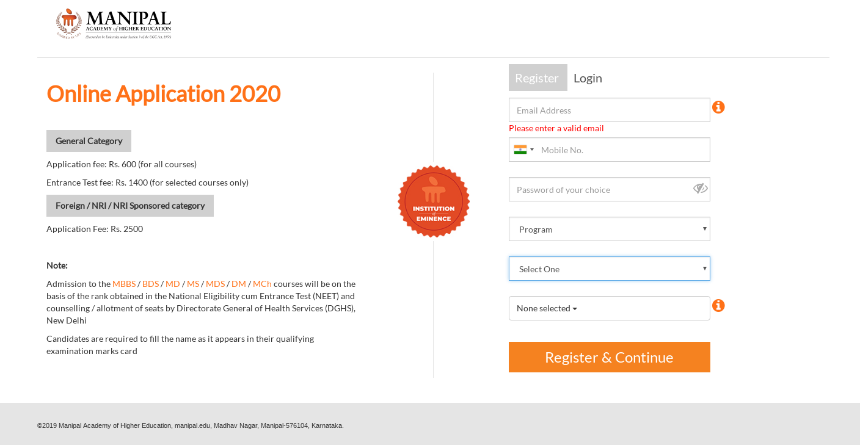
Task: Click the BDS link in the note
Action: click(x=150, y=283)
